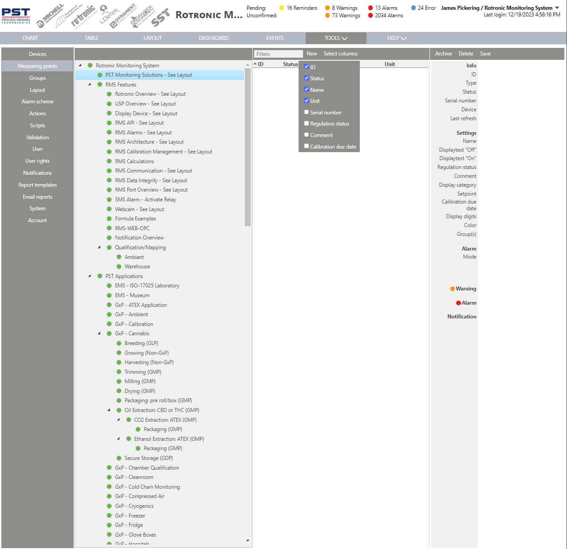The height and width of the screenshot is (549, 567).
Task: Click the Archive button
Action: 443,54
